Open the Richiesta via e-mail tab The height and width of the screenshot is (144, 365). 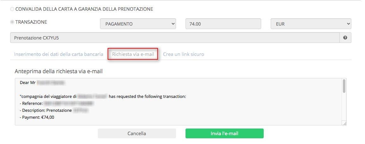133,54
